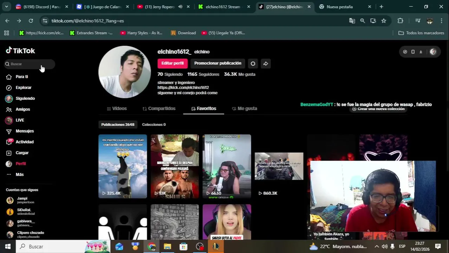The image size is (449, 253).
Task: Open profile settings gear icon
Action: 253,64
